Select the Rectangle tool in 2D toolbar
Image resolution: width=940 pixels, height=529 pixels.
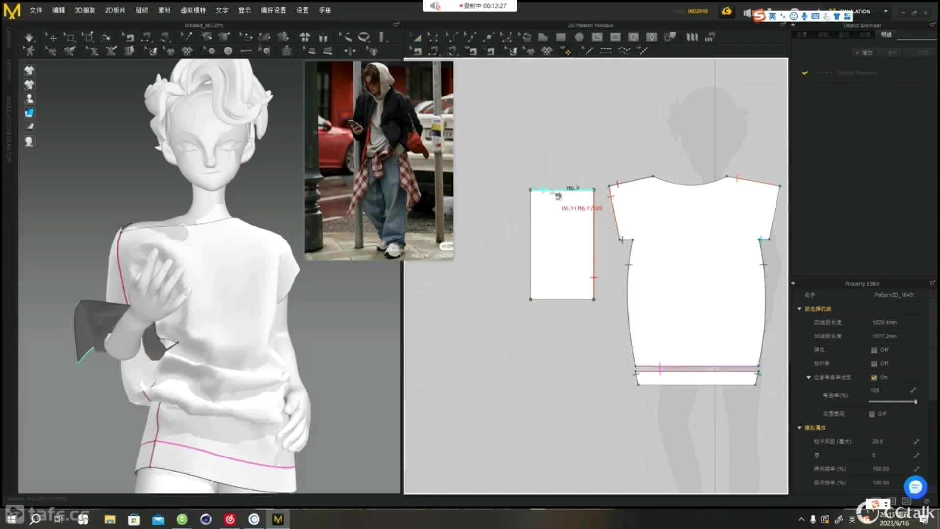pos(561,37)
